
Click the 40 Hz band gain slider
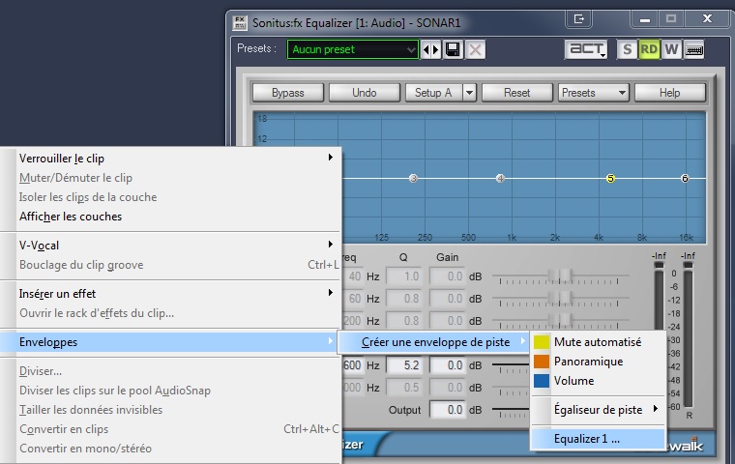[x=560, y=277]
